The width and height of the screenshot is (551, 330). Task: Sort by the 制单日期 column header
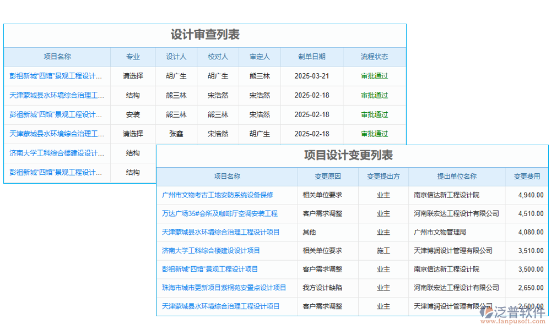click(x=312, y=57)
